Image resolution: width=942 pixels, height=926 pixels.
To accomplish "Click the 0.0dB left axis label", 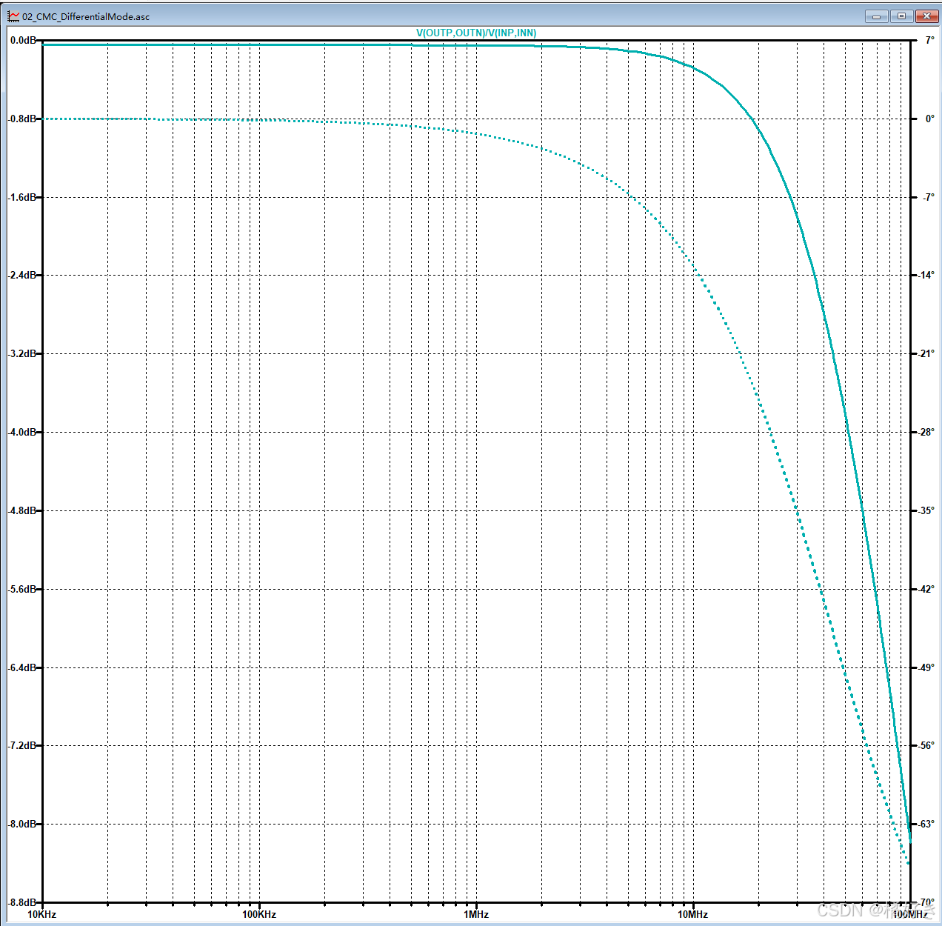I will pos(22,40).
